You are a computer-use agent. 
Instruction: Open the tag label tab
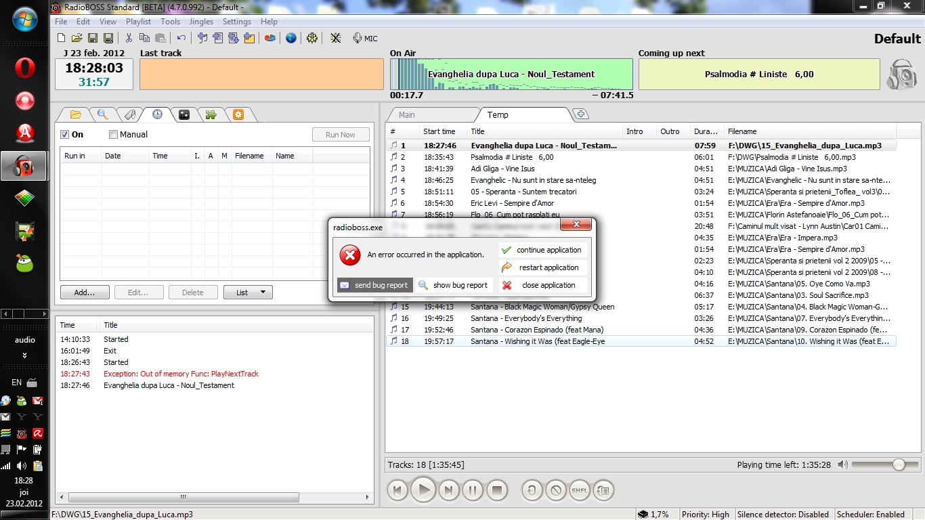point(130,114)
